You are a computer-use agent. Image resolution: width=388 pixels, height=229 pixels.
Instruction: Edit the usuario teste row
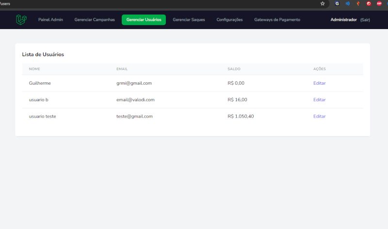tap(319, 116)
